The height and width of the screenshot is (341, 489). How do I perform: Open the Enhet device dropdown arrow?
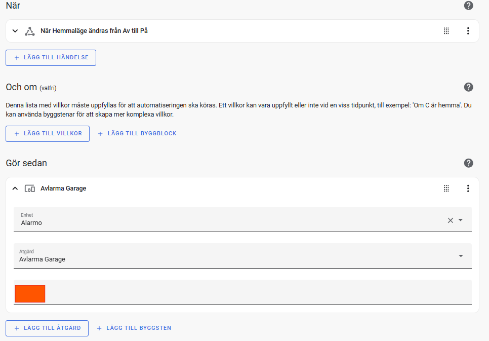[x=461, y=220]
